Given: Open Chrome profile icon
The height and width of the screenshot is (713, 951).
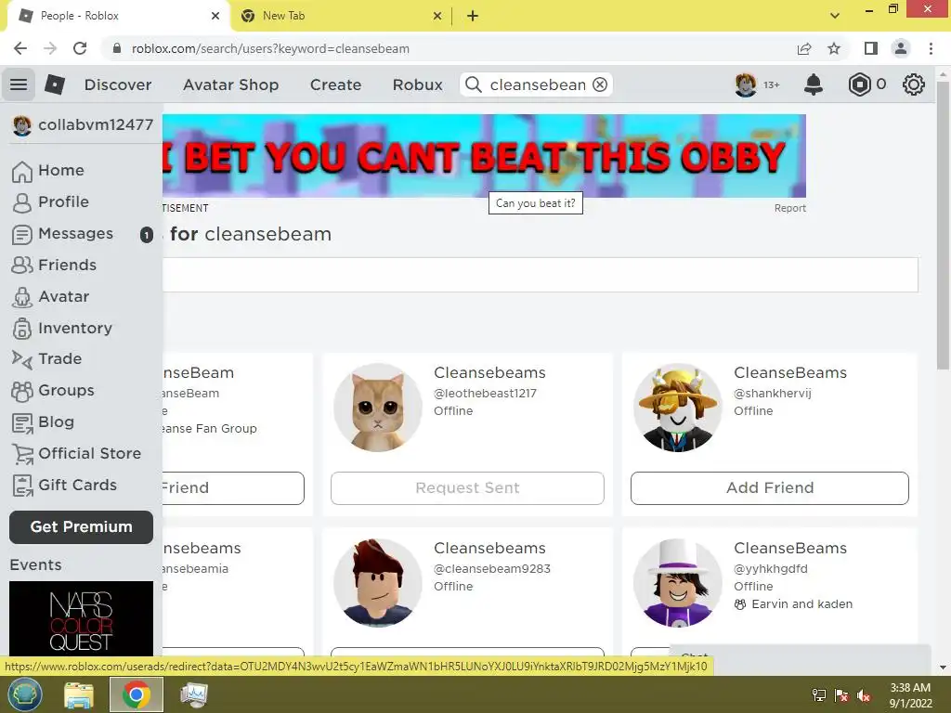Looking at the screenshot, I should 901,48.
